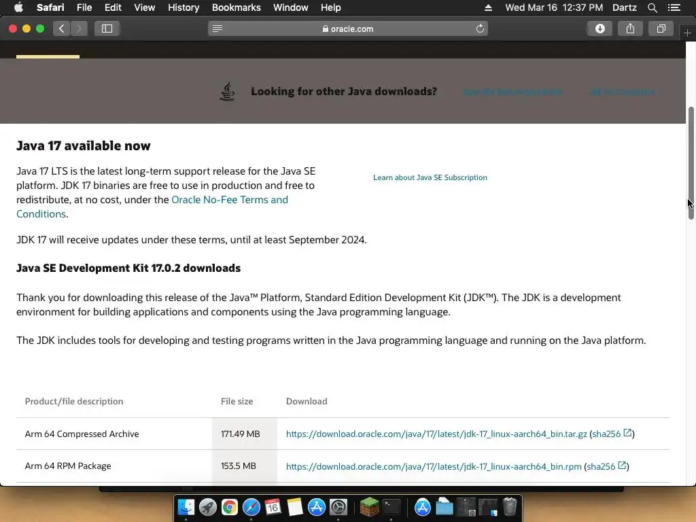Click the date and time in menu bar
The height and width of the screenshot is (522, 696).
point(554,7)
